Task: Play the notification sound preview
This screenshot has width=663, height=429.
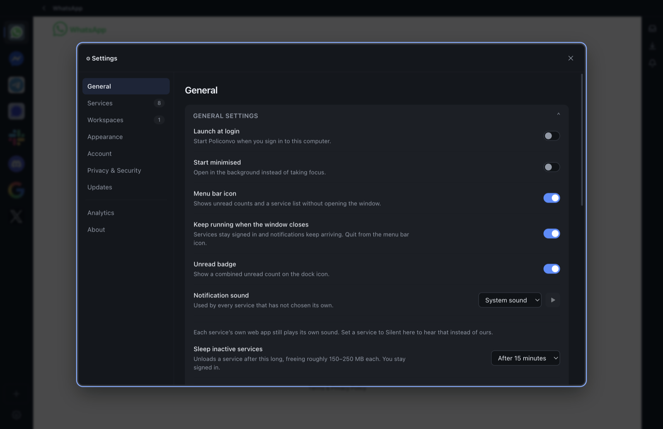Action: (553, 300)
